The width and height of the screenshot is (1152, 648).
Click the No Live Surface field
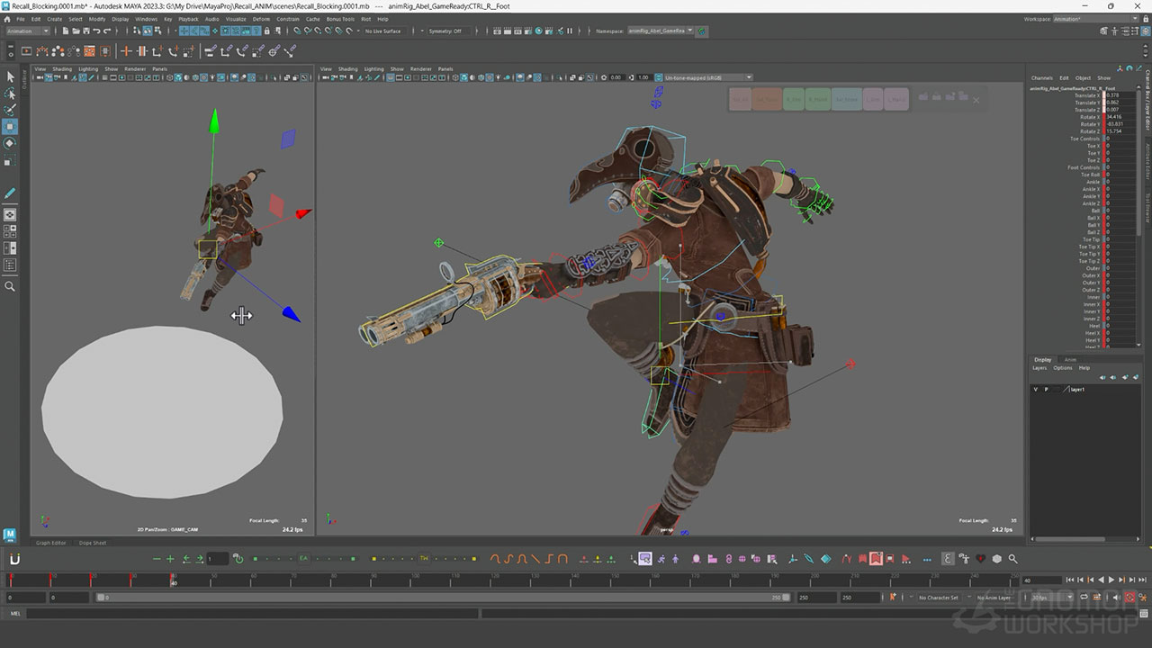[382, 31]
